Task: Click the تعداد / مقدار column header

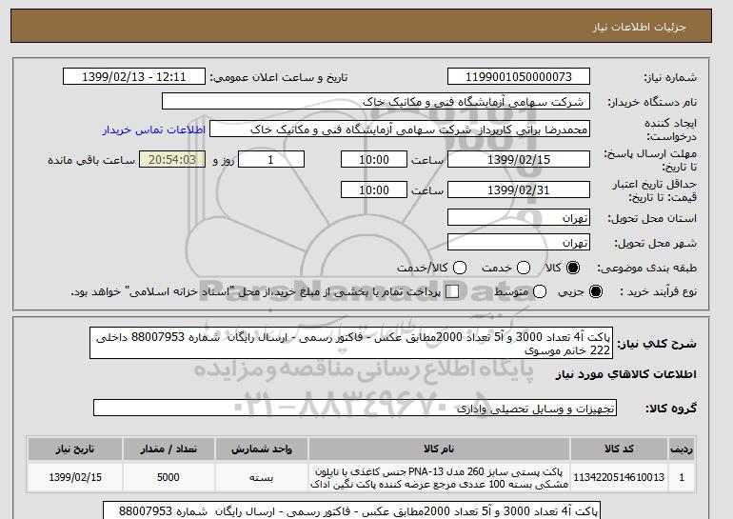Action: [168, 449]
